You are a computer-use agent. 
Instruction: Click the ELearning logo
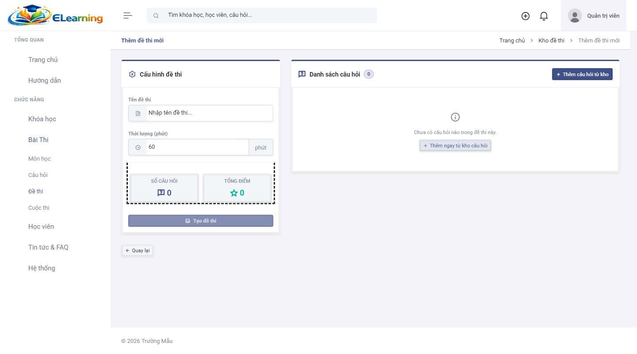point(55,15)
